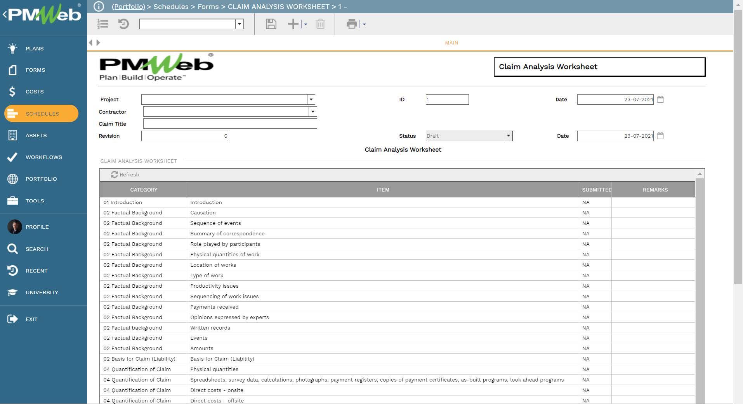743x404 pixels.
Task: Click the Print icon in toolbar
Action: [x=352, y=24]
